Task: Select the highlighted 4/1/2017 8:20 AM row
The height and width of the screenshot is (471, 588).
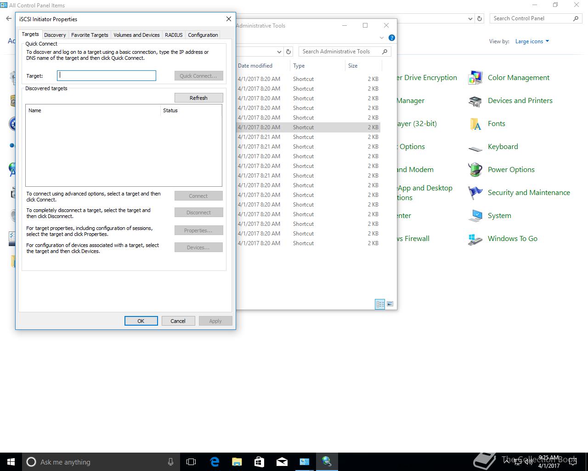Action: pos(308,127)
